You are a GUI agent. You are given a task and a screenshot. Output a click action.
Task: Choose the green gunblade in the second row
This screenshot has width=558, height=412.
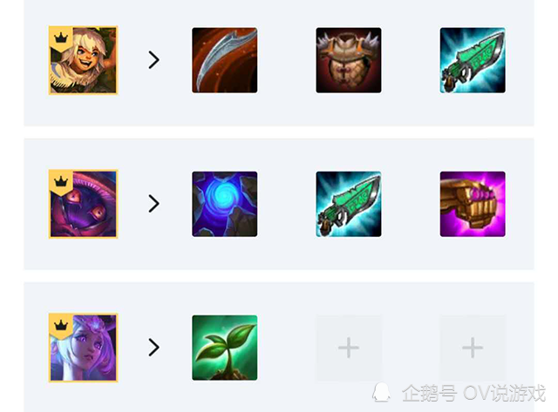349,204
